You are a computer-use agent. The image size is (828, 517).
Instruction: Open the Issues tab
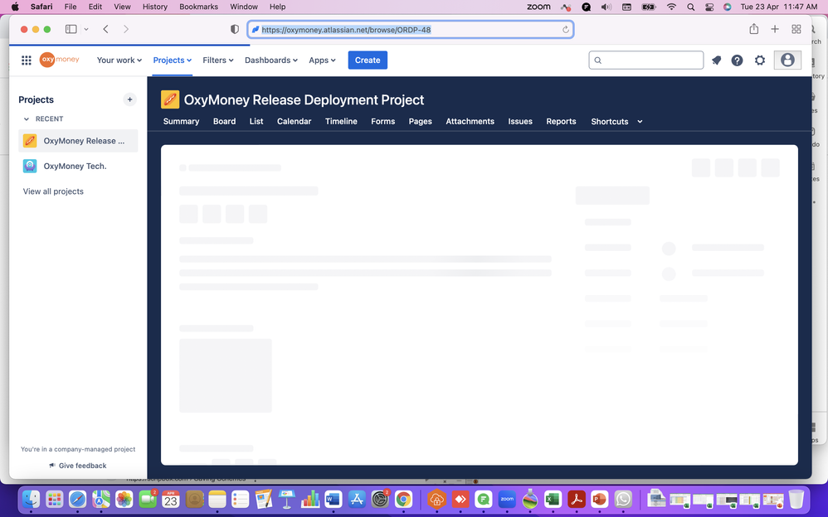point(520,121)
